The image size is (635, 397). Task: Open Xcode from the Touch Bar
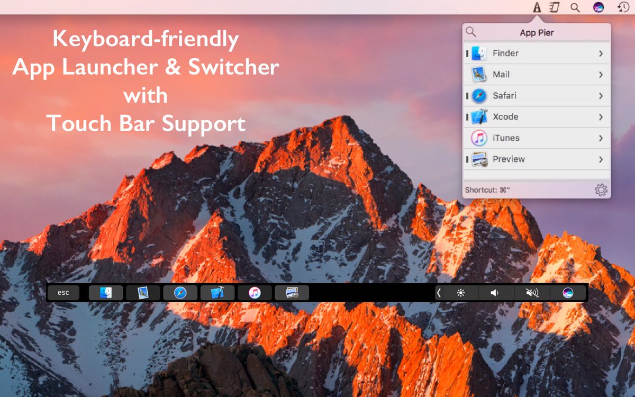tap(217, 292)
